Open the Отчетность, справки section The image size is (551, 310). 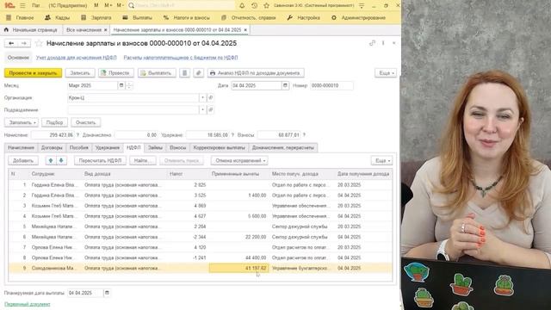[249, 17]
